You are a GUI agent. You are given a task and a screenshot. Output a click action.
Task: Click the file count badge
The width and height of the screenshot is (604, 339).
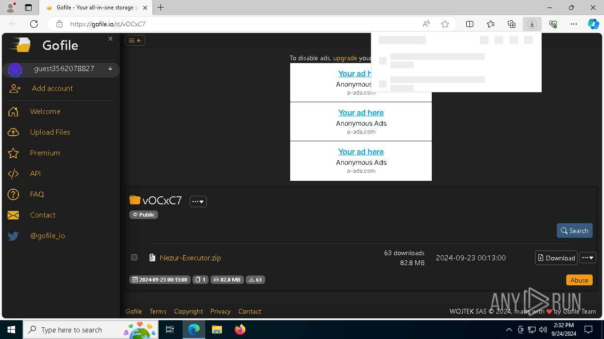(x=201, y=280)
